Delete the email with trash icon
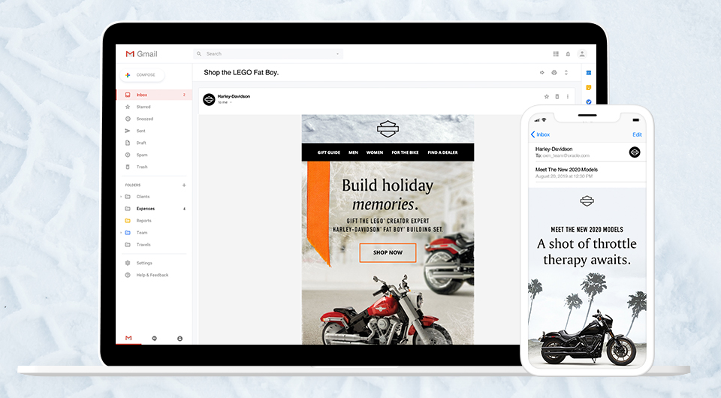The width and height of the screenshot is (721, 398). (557, 97)
